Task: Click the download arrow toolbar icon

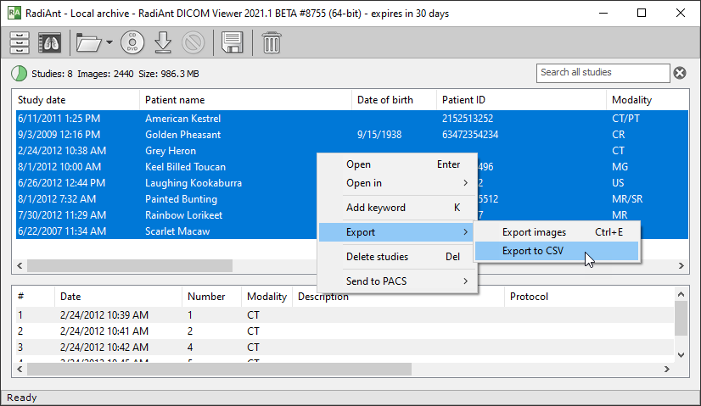Action: tap(163, 43)
